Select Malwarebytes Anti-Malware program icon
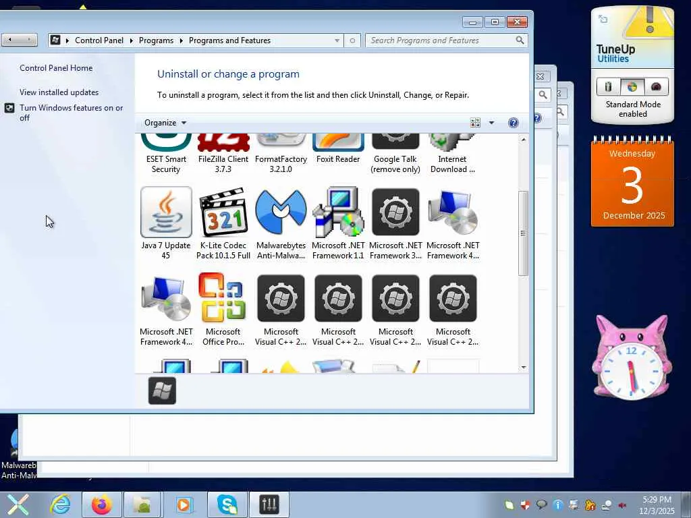Screen dimensions: 691x518 [x=281, y=212]
